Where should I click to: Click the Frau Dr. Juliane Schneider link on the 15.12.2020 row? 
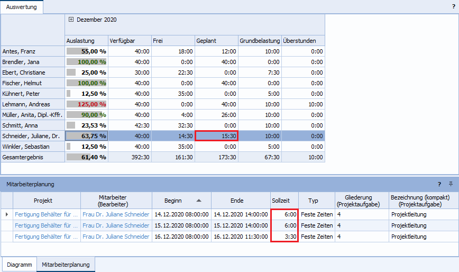(x=116, y=225)
